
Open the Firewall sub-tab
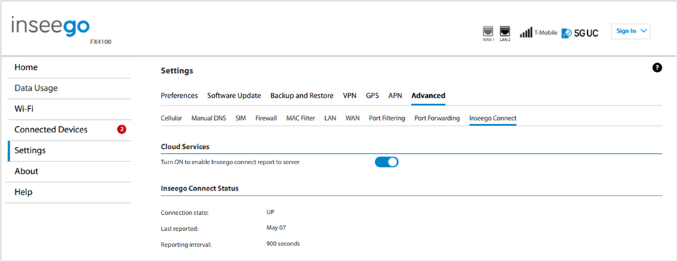[x=266, y=118]
